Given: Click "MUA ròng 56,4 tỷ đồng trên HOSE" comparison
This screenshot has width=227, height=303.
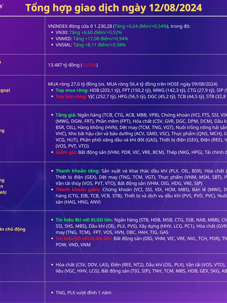Looking at the screenshot, I should [144, 84].
